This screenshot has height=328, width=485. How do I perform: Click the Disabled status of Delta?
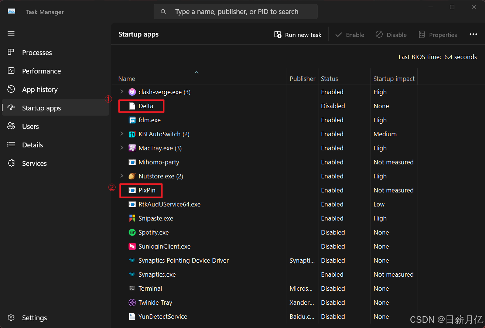(x=333, y=106)
